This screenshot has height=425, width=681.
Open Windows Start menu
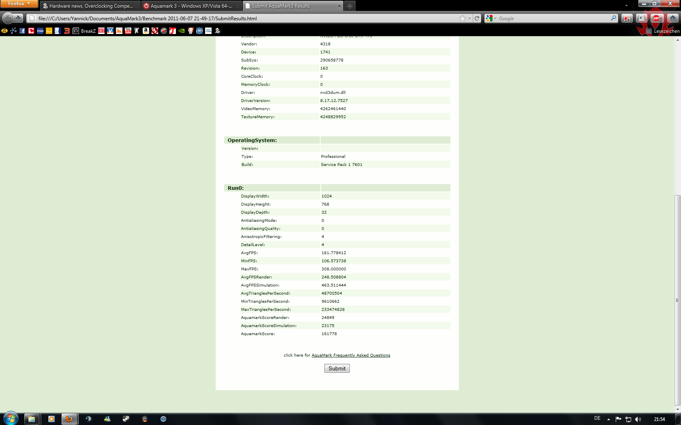click(x=10, y=418)
